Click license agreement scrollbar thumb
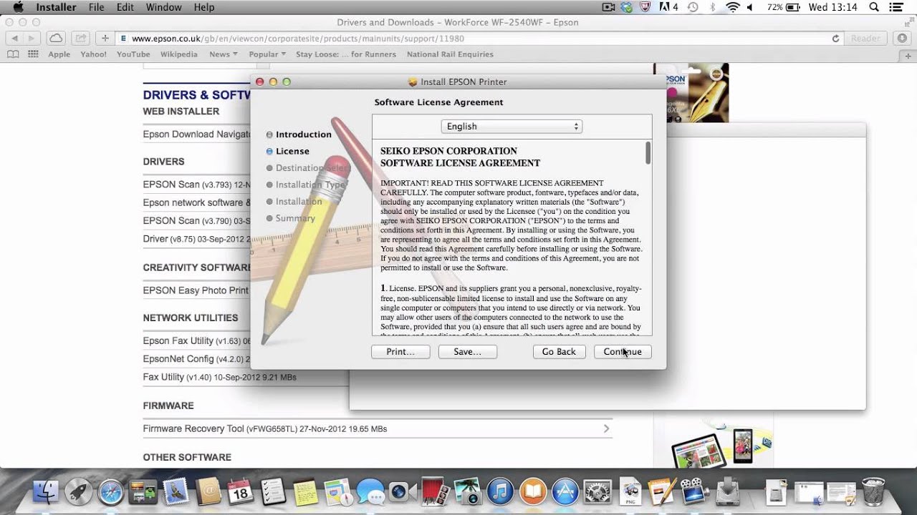 (648, 153)
